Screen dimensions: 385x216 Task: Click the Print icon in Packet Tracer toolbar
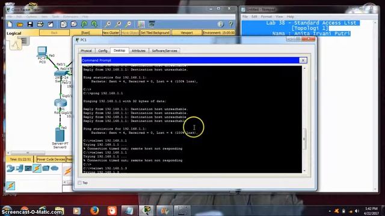pos(40,24)
